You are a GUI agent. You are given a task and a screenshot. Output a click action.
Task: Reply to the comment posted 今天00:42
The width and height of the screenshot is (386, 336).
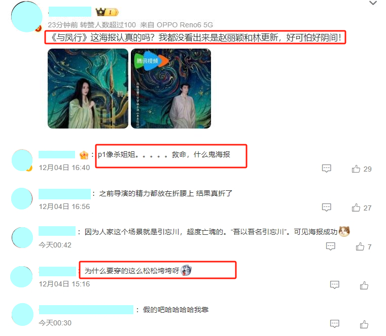330,246
